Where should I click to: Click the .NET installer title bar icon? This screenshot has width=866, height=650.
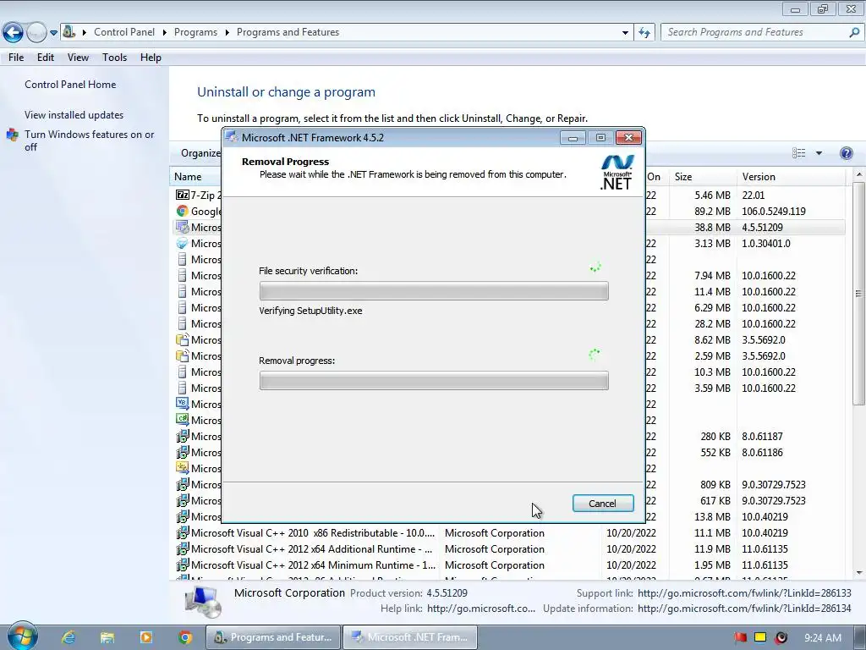click(x=233, y=137)
